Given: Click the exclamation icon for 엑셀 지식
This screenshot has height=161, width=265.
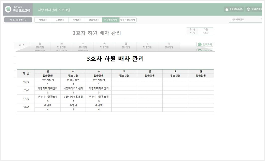Looking at the screenshot, I should coord(249,9).
